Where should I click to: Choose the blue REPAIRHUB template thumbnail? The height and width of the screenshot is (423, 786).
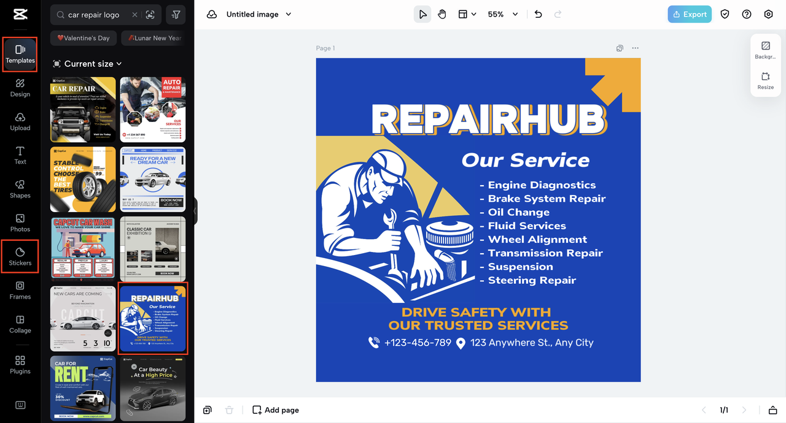click(153, 319)
